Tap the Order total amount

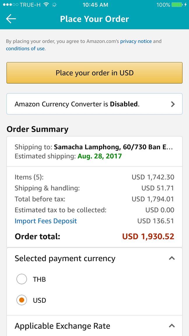point(148,236)
